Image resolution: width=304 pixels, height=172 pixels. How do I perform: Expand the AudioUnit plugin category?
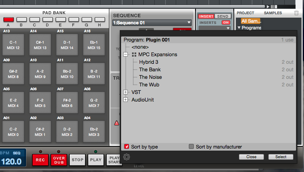click(x=125, y=99)
